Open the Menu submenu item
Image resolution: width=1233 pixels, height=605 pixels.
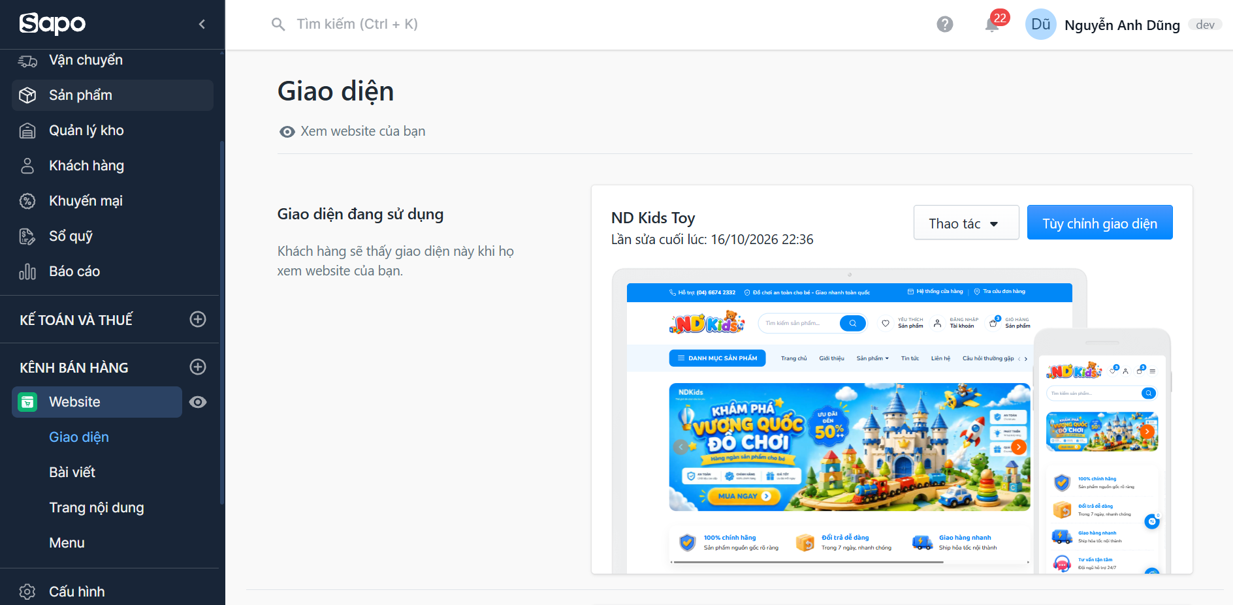(x=67, y=543)
